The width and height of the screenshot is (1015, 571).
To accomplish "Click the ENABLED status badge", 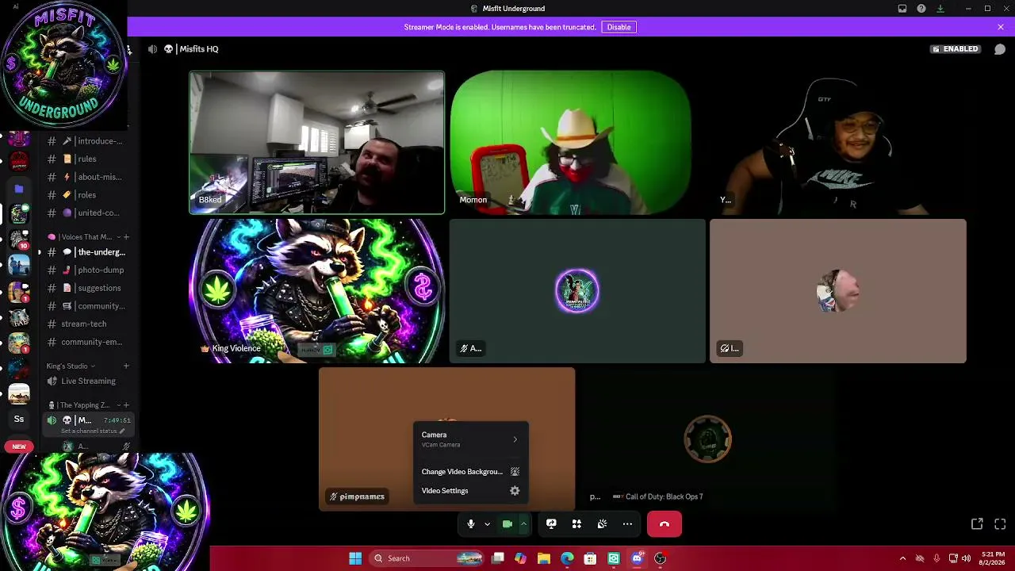I will [956, 49].
